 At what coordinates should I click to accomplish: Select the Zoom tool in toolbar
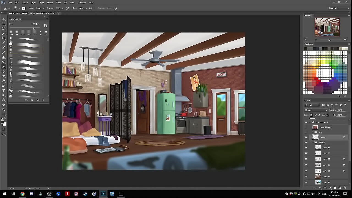click(x=4, y=109)
